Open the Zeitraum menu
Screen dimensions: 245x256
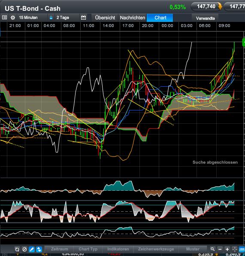[x=59, y=249]
